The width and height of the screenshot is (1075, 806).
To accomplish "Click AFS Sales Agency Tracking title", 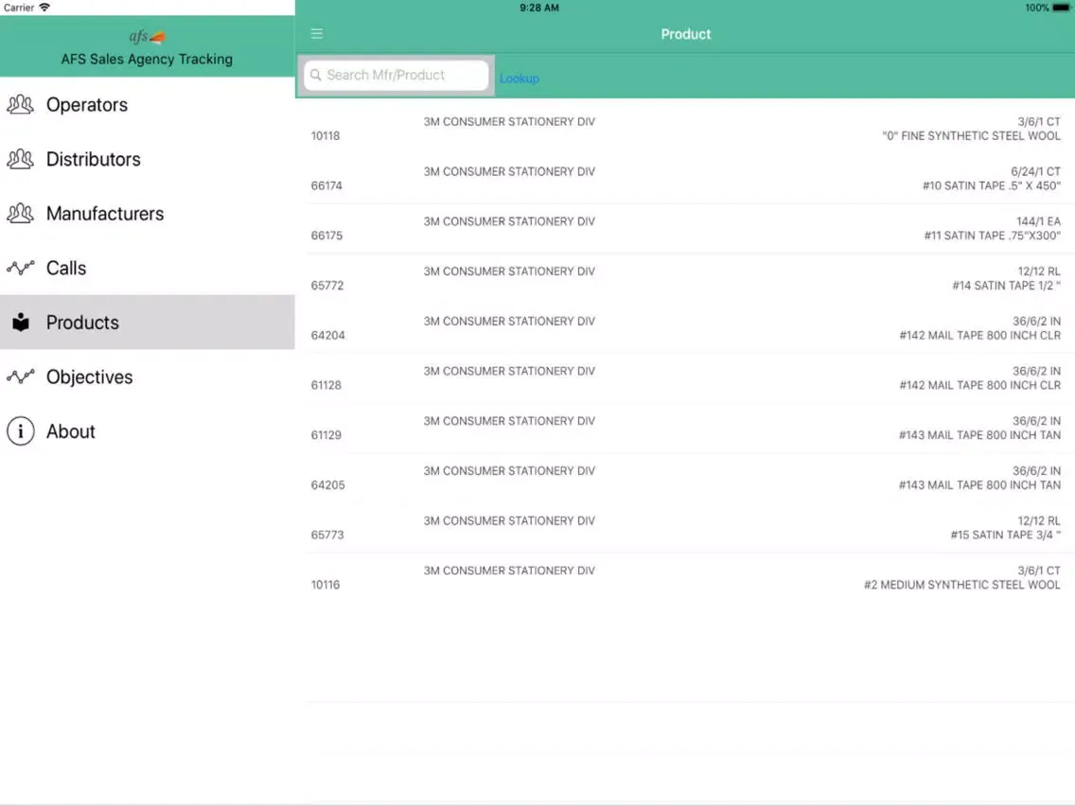I will tap(147, 59).
